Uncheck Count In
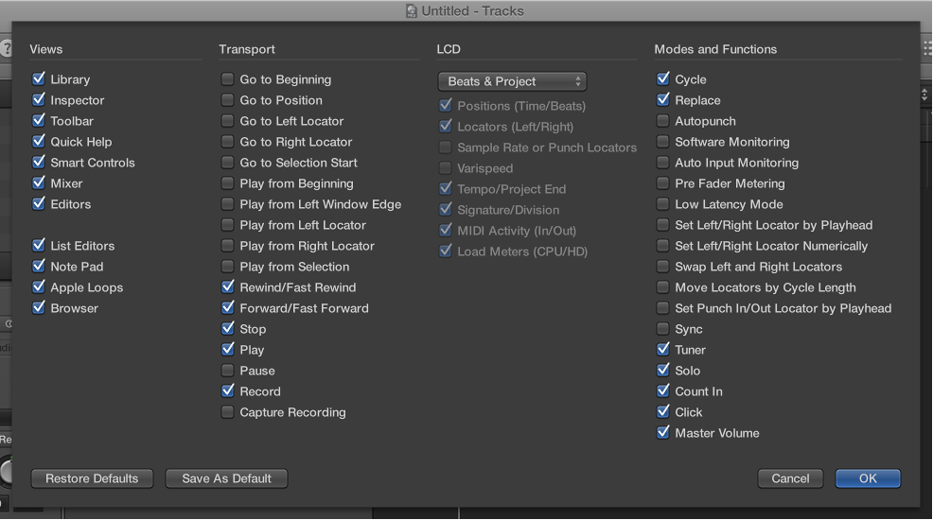 pos(663,391)
